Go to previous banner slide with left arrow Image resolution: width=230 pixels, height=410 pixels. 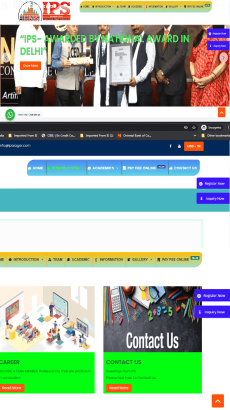6,58
